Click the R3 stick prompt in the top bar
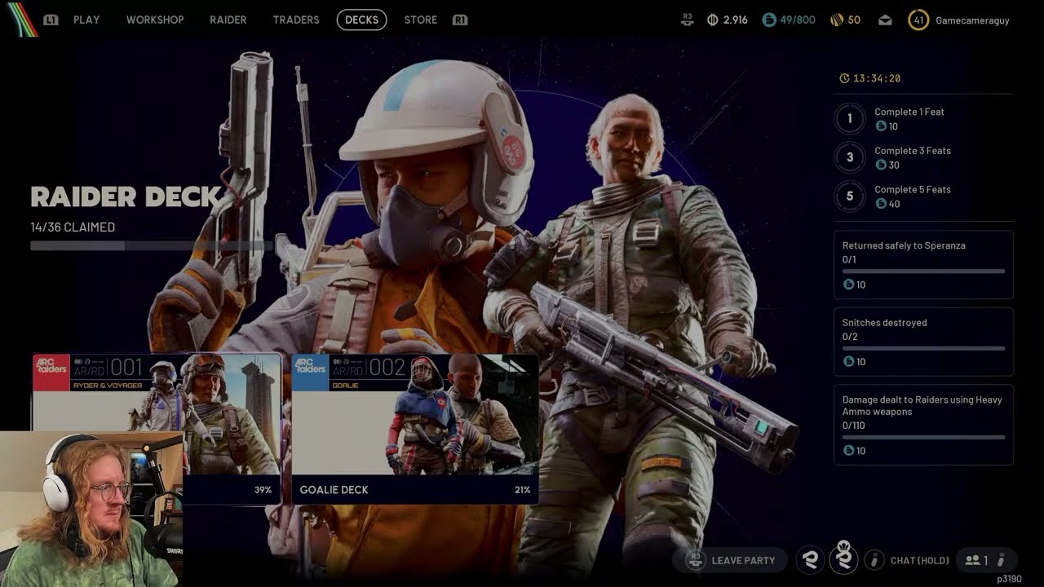Image resolution: width=1044 pixels, height=587 pixels. point(688,20)
